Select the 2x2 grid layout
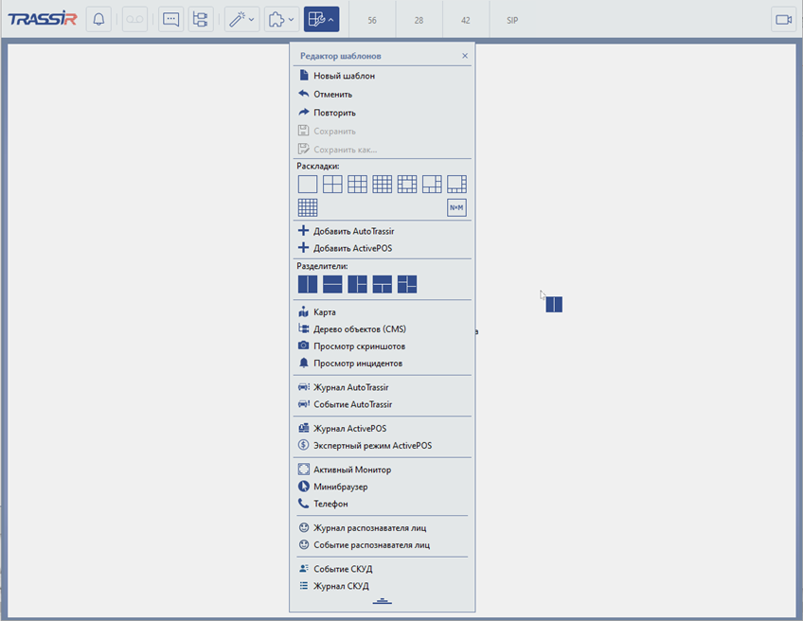Viewport: 803px width, 621px height. pos(332,185)
